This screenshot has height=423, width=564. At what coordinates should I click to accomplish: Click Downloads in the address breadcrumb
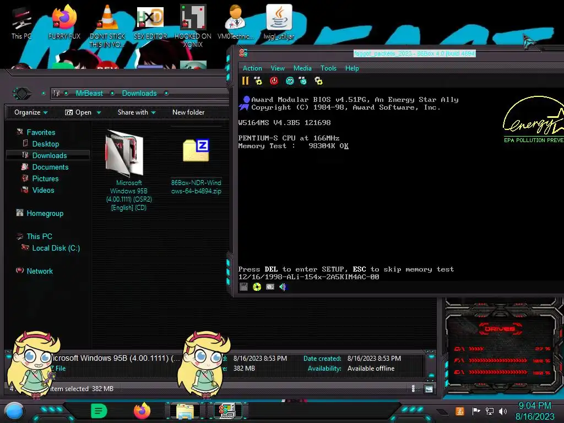139,93
